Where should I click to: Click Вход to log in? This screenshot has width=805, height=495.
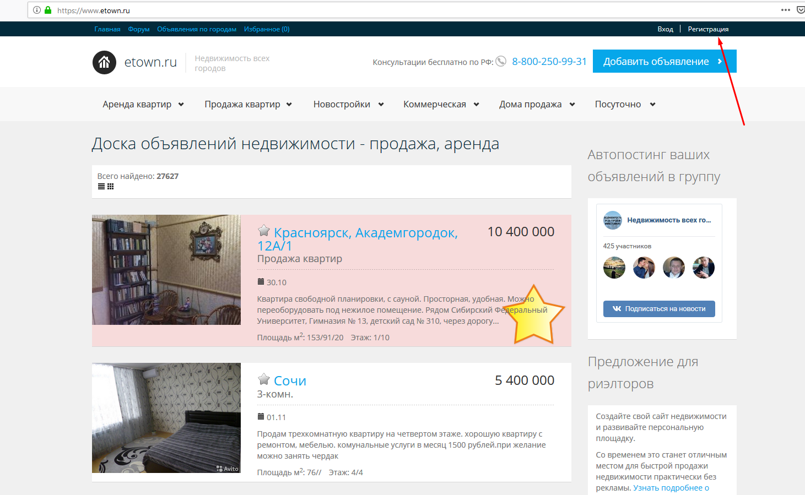pyautogui.click(x=665, y=29)
